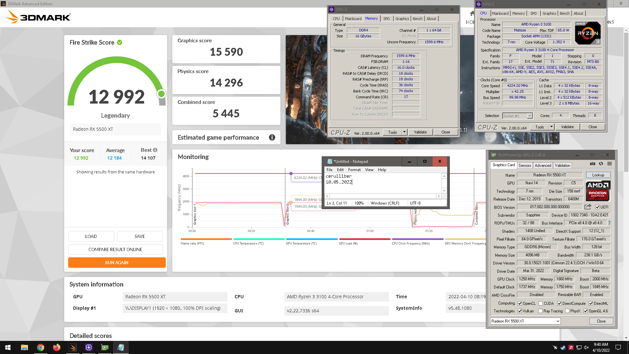629x354 pixels.
Task: Switch to the Bench tab in the CPU-Z Memory window
Action: click(417, 19)
